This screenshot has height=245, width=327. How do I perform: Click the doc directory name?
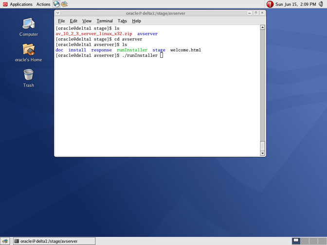[x=59, y=50]
